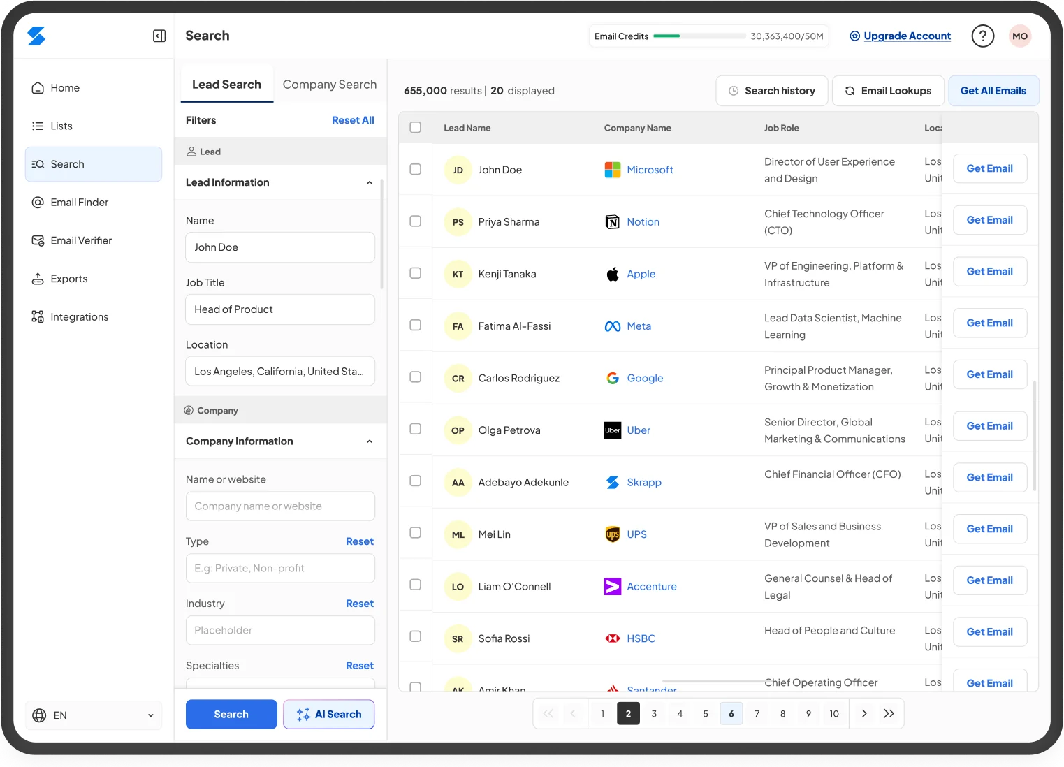Collapse the Lead Information section
Viewport: 1064px width, 767px height.
tap(370, 182)
